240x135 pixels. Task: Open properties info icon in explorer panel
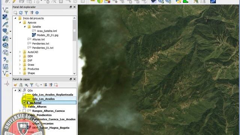[37, 13]
